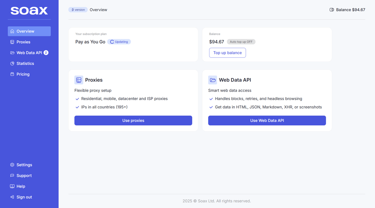
Task: Click checkmark beside 'Get data in HTML'
Action: [211, 107]
